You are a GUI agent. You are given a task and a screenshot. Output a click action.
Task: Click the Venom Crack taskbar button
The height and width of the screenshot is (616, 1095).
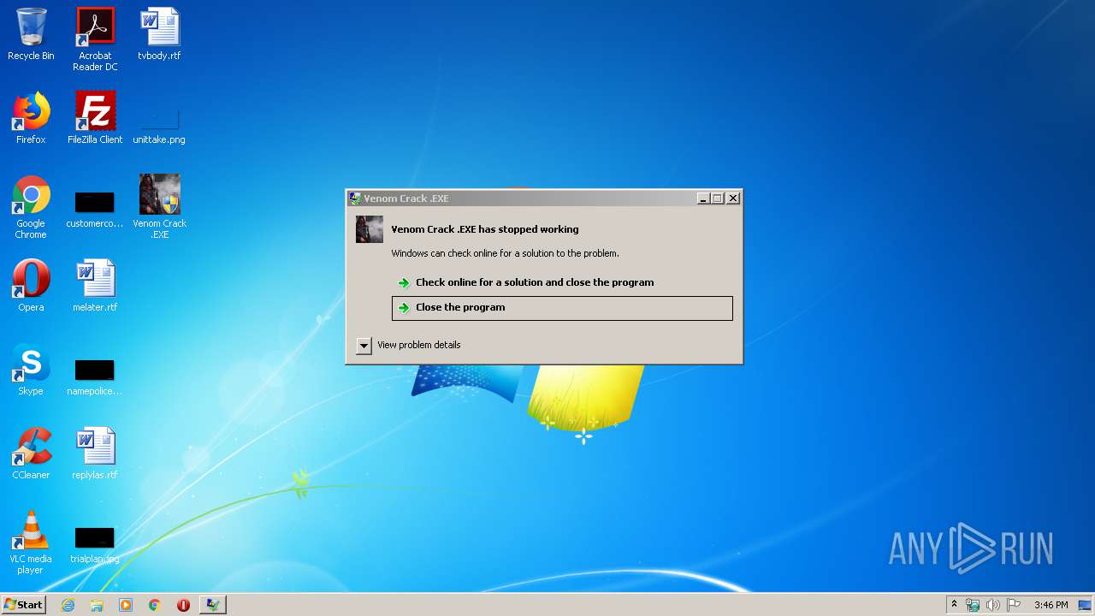tap(212, 605)
